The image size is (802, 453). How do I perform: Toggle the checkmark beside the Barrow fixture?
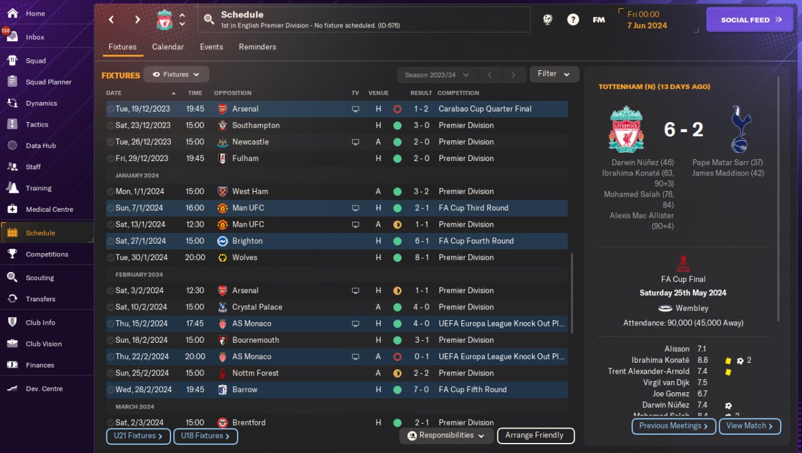(x=110, y=390)
